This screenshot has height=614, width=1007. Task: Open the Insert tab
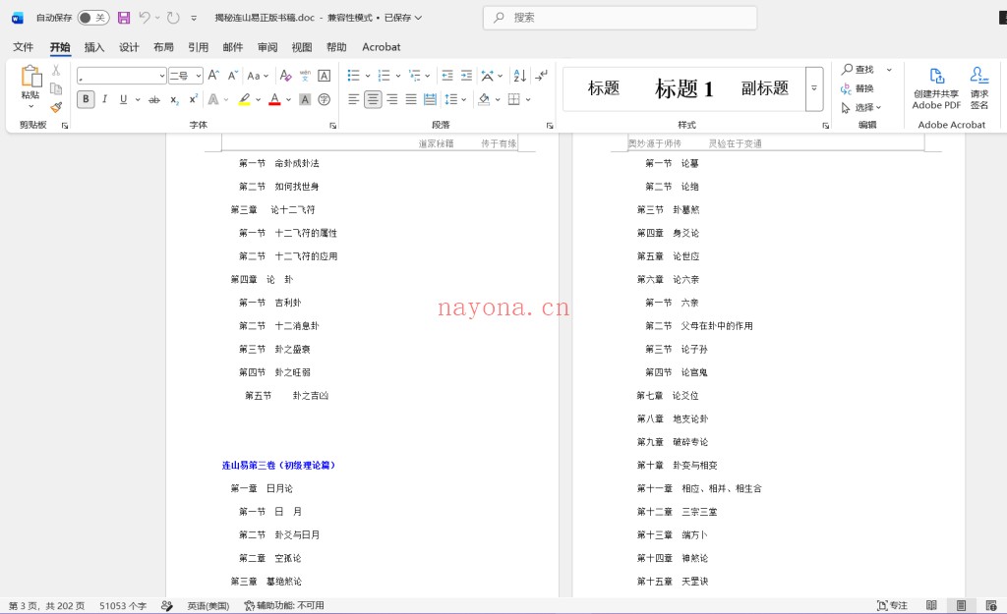[93, 47]
